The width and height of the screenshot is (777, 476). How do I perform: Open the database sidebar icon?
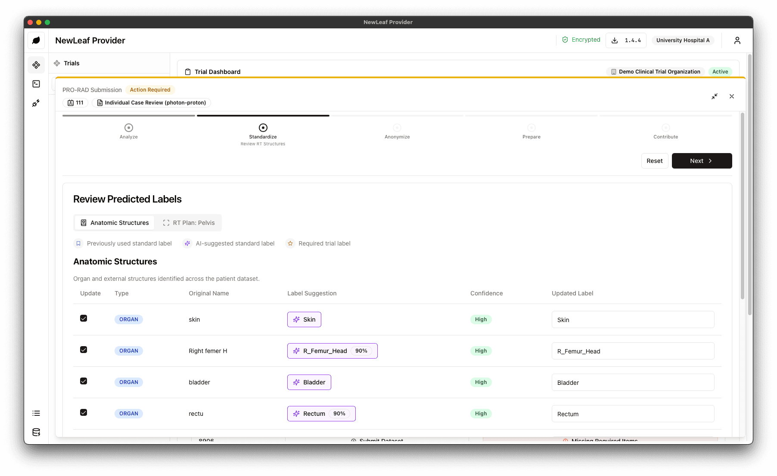coord(36,432)
